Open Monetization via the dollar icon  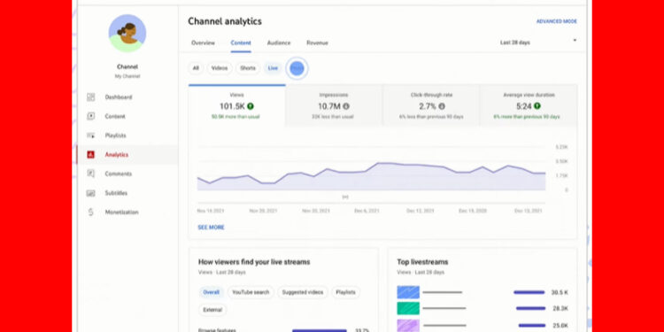point(90,212)
